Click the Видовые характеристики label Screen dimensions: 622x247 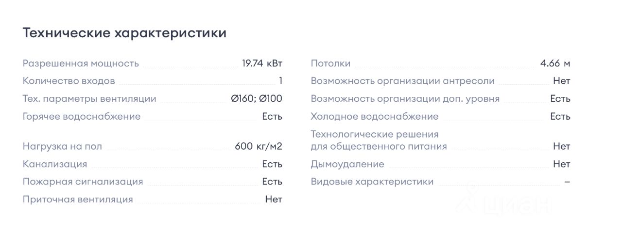click(x=372, y=182)
